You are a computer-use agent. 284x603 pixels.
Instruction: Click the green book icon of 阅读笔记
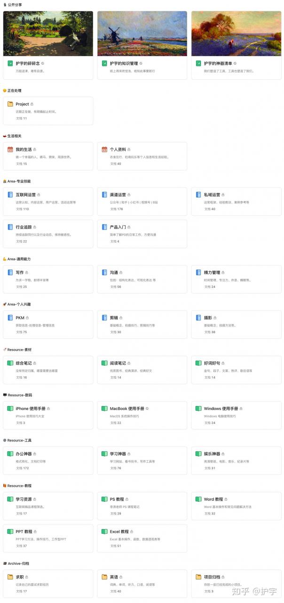coord(104,363)
